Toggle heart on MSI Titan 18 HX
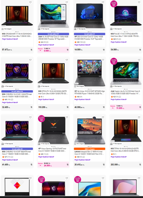 pyautogui.click(x=139, y=117)
